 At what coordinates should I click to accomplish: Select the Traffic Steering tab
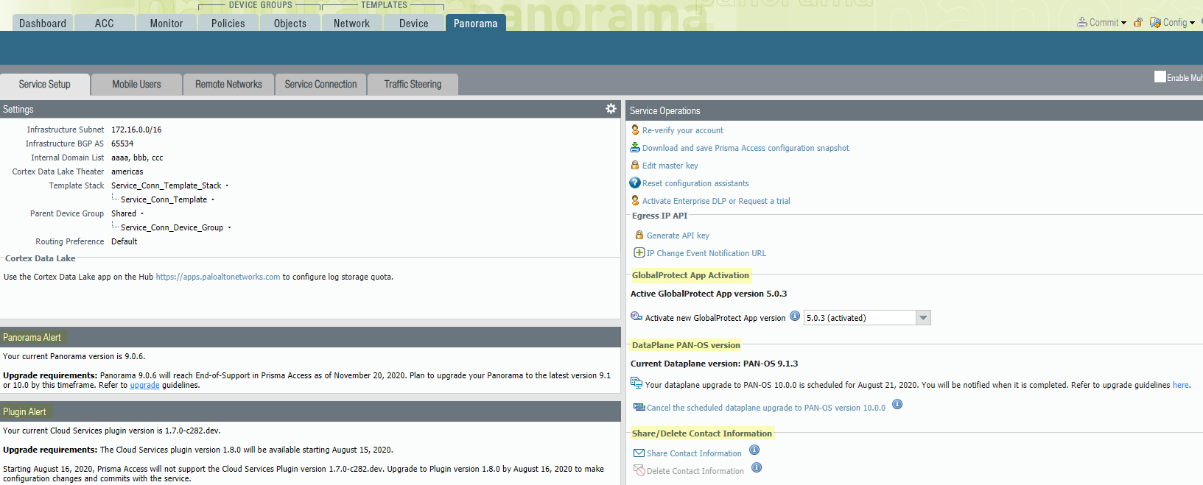click(413, 85)
